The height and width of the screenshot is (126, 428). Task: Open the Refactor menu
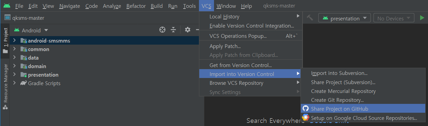pos(136,6)
